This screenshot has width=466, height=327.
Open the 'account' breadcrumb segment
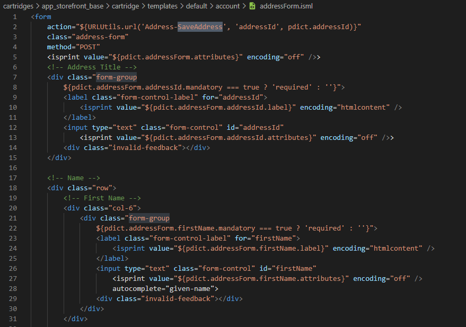click(227, 6)
